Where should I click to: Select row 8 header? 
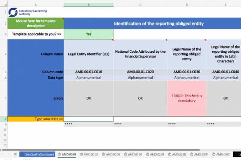pos(3,119)
